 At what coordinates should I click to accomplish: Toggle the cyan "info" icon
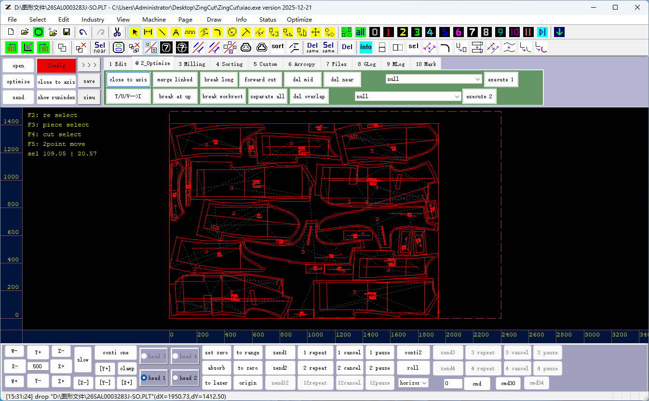pyautogui.click(x=366, y=47)
